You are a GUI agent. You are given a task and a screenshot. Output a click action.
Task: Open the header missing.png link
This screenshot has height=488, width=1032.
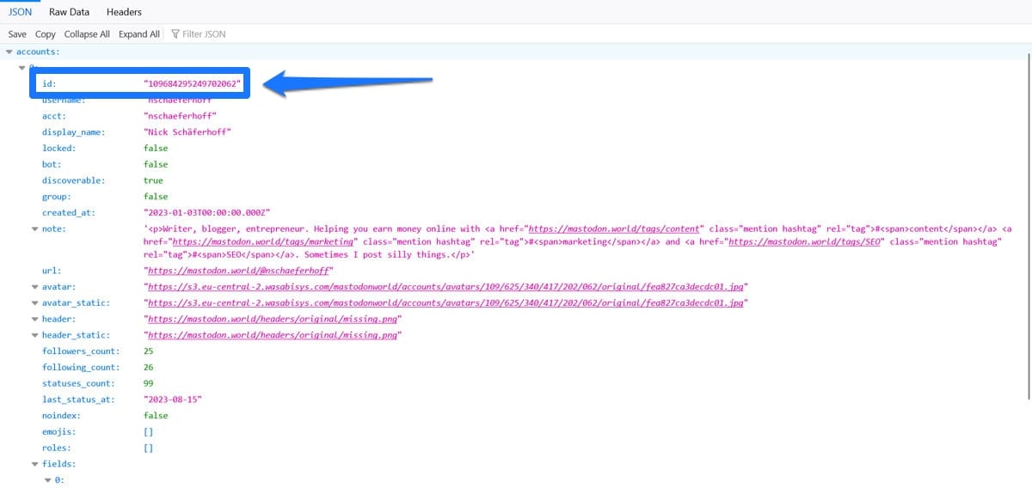(x=274, y=319)
